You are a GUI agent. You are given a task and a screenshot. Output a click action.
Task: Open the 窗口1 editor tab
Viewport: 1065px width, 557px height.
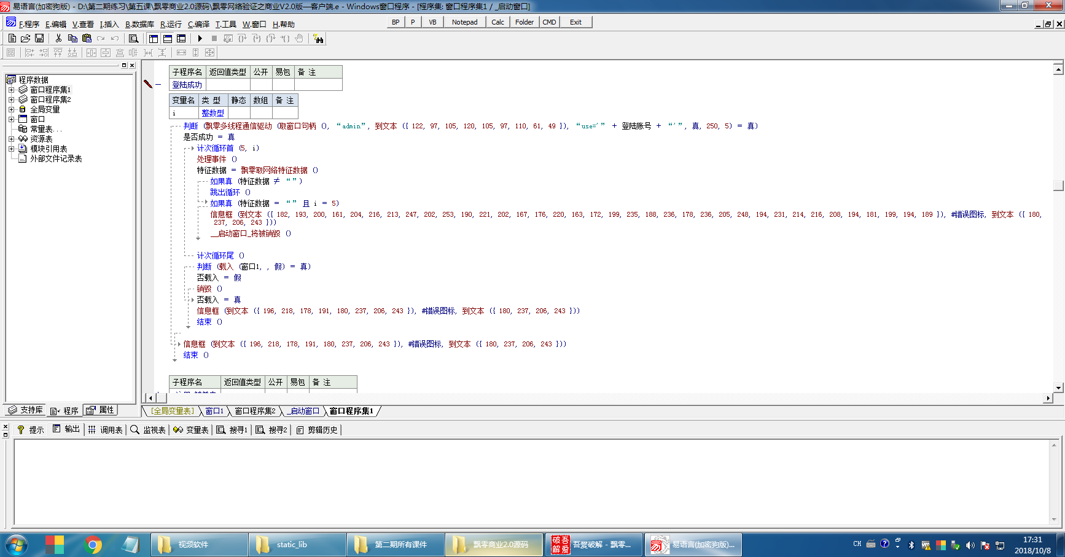point(214,411)
